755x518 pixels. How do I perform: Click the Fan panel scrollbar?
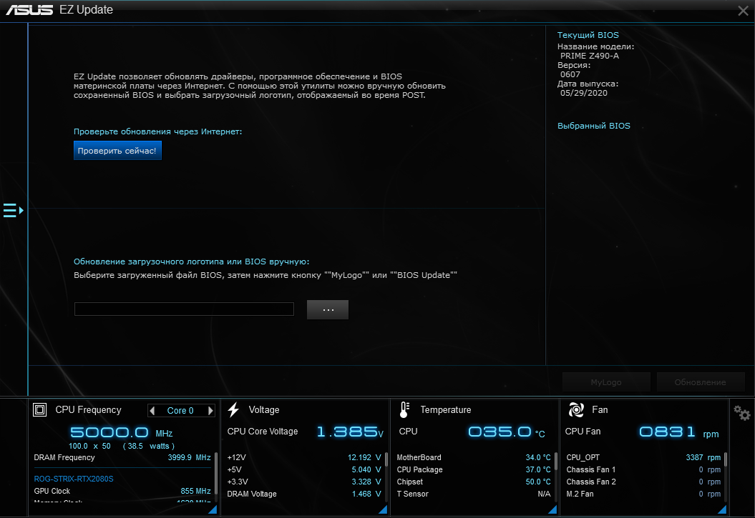(x=725, y=459)
